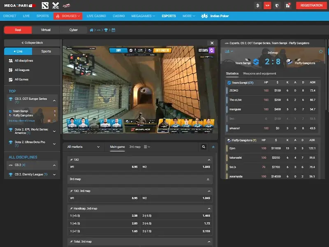Click the Bitcoin payment icon
The width and height of the screenshot is (329, 247).
258,5
